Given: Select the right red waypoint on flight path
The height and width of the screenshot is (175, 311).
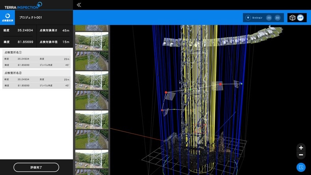Looking at the screenshot, I should (x=220, y=84).
